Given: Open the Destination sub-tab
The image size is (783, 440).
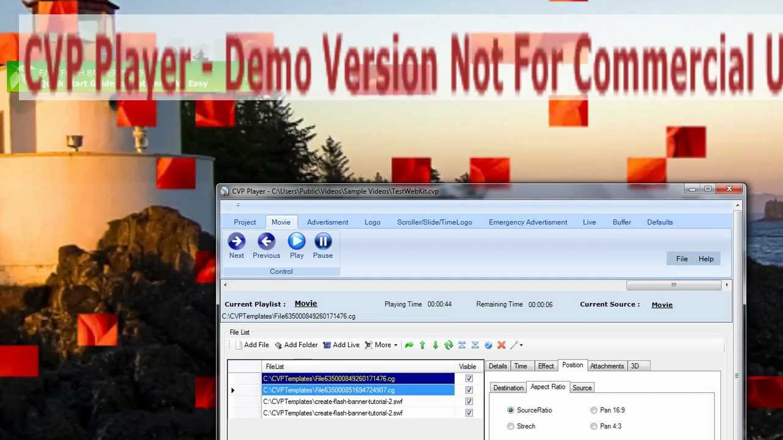Looking at the screenshot, I should pos(508,388).
